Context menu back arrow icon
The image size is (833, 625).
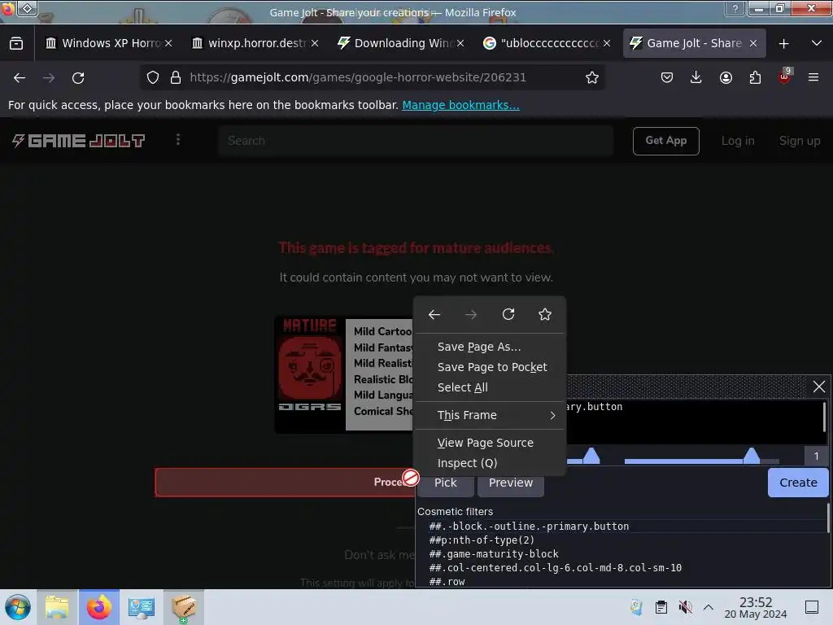click(x=434, y=315)
